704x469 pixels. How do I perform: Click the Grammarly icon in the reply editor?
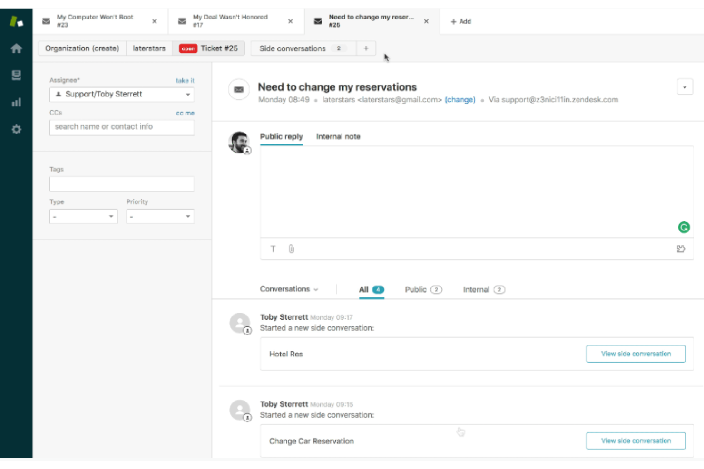pos(684,227)
